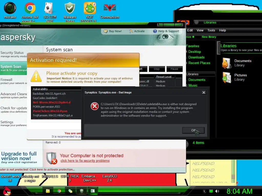Image resolution: width=262 pixels, height=196 pixels.
Task: Close the Synaptics Bad Image dialog
Action: (204, 92)
